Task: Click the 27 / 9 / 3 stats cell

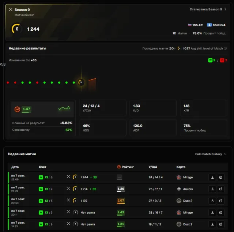Action: (x=155, y=201)
